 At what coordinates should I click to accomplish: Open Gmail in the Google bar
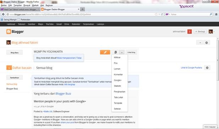click(59, 24)
